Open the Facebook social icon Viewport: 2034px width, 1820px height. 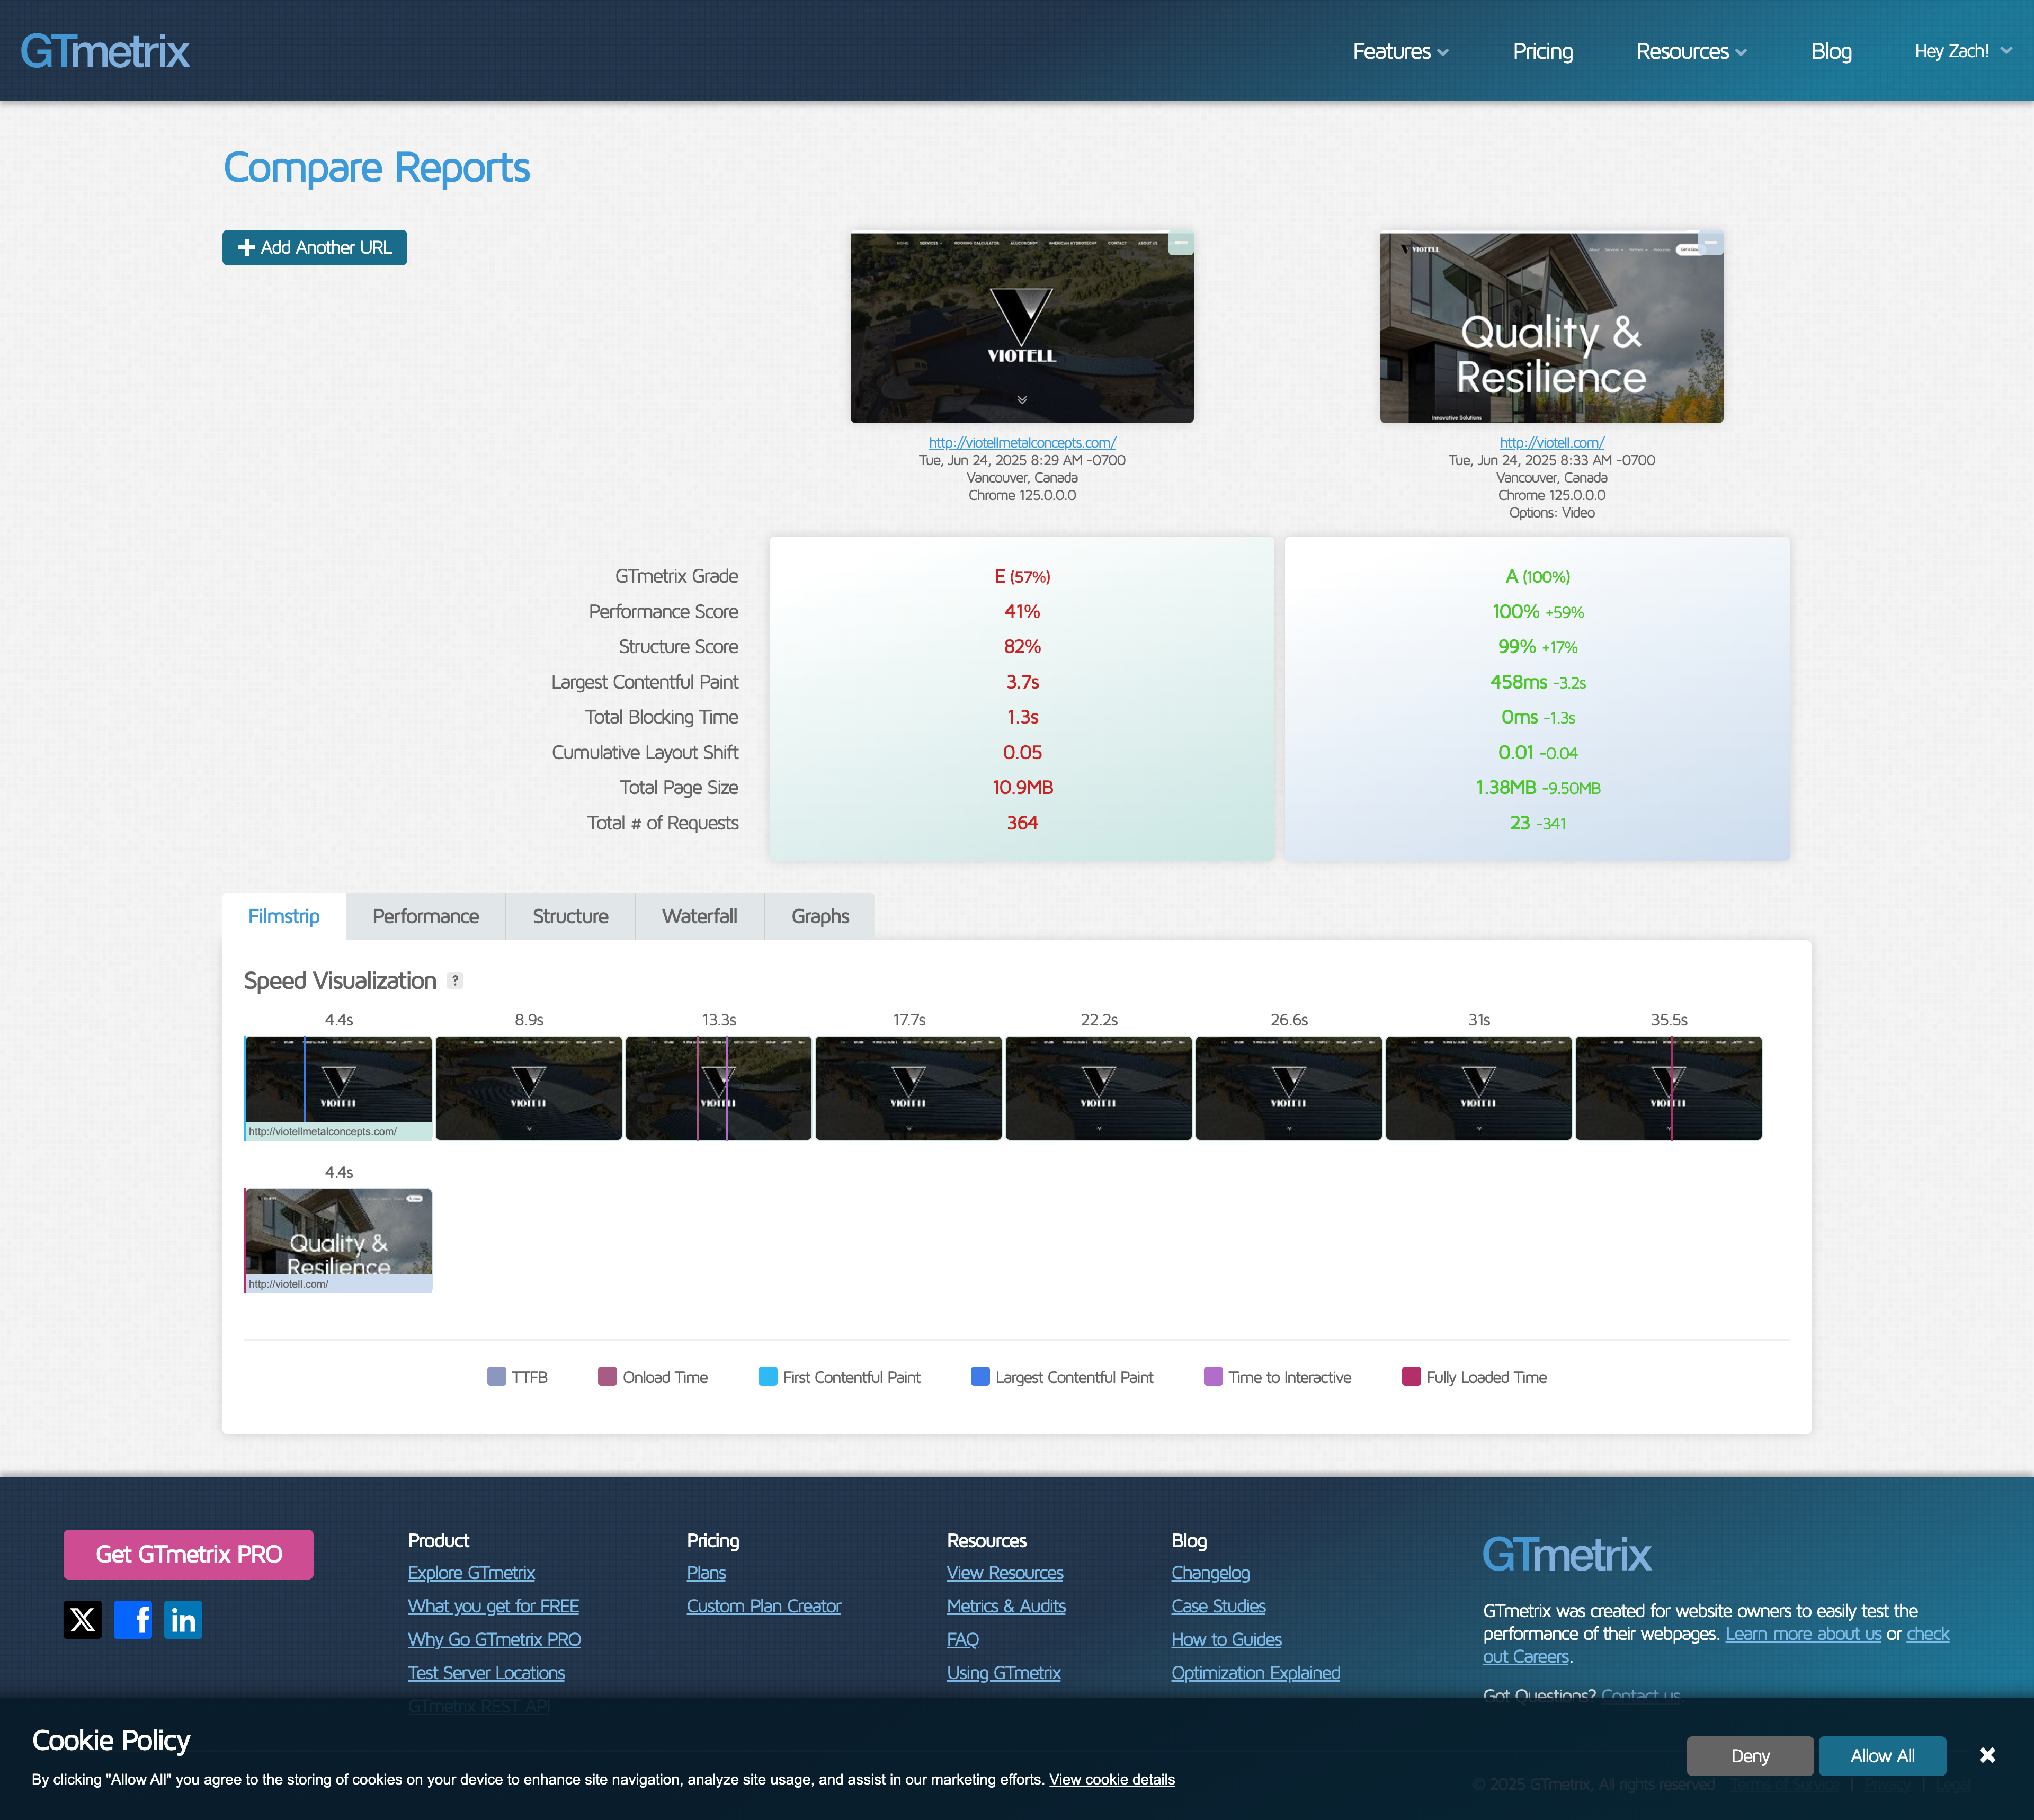133,1619
